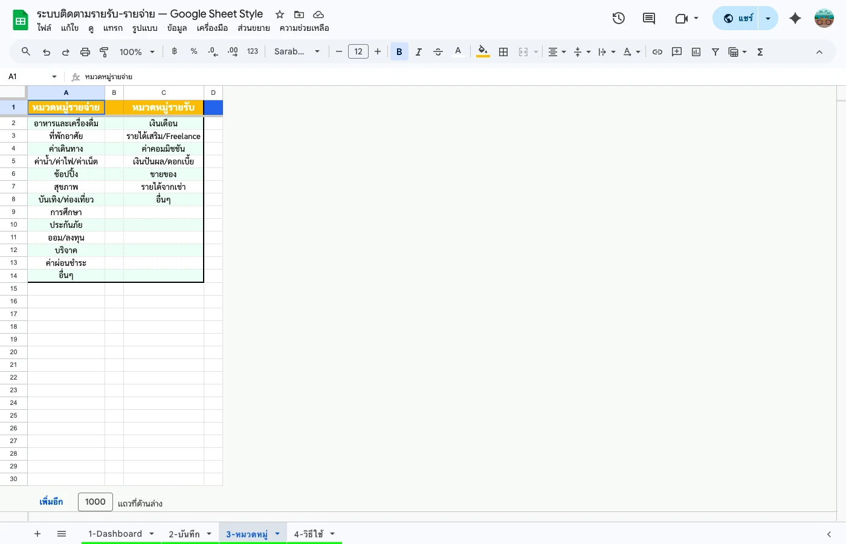Open the fill color picker
This screenshot has width=846, height=544.
483,51
